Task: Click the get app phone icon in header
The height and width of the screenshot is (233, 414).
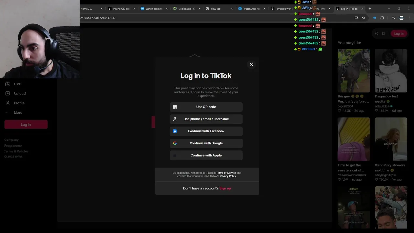Action: pos(384,34)
